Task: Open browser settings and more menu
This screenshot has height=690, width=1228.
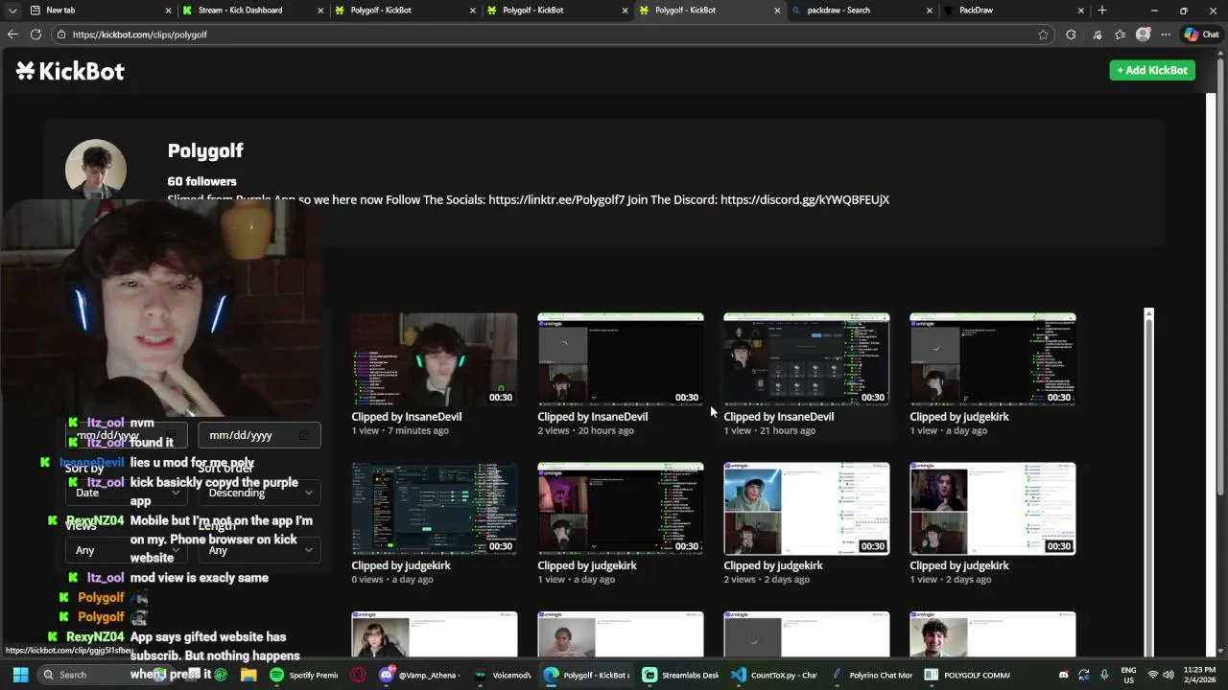Action: click(x=1166, y=34)
